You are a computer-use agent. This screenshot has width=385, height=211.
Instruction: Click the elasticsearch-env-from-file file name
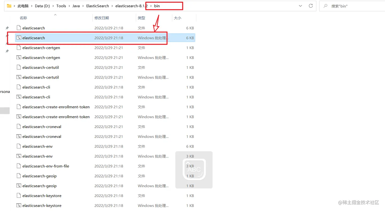(46, 166)
